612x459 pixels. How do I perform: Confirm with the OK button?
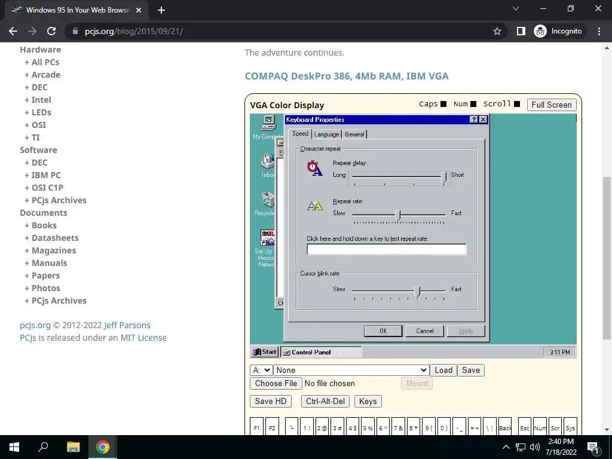383,331
